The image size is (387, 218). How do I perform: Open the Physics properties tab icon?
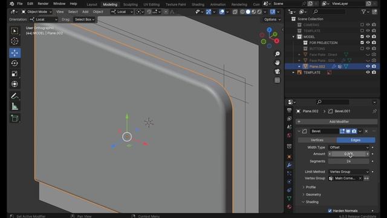click(289, 182)
